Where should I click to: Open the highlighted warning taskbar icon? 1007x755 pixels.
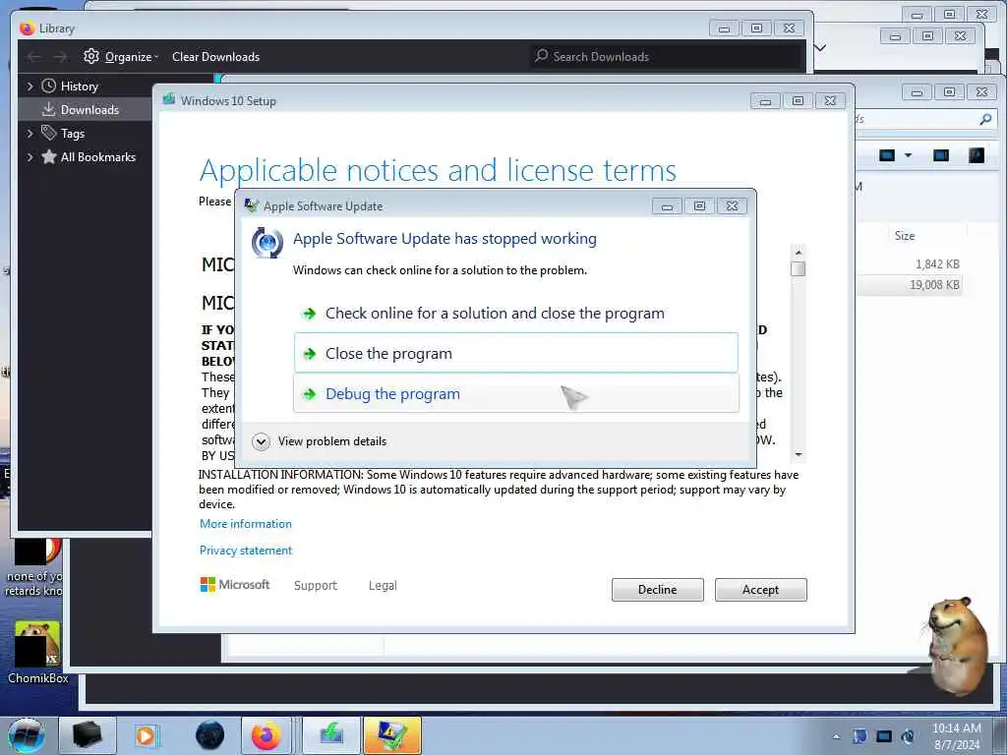[392, 735]
